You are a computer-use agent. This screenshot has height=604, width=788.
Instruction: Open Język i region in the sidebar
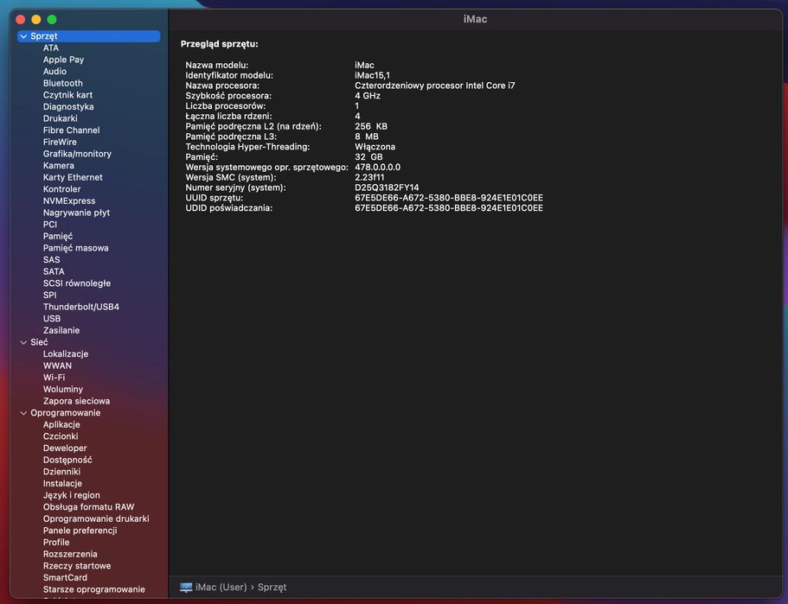tap(72, 495)
